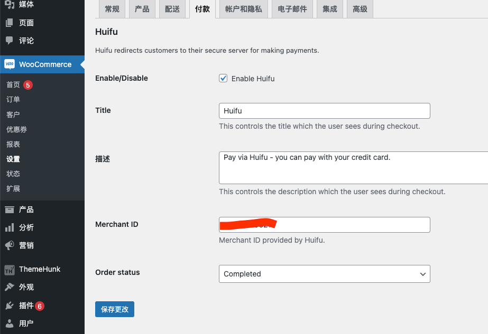Click the Plugins (插件) plug icon

click(10, 306)
